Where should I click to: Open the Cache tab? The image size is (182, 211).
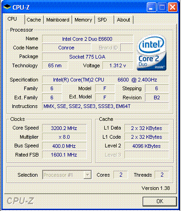coord(34,20)
